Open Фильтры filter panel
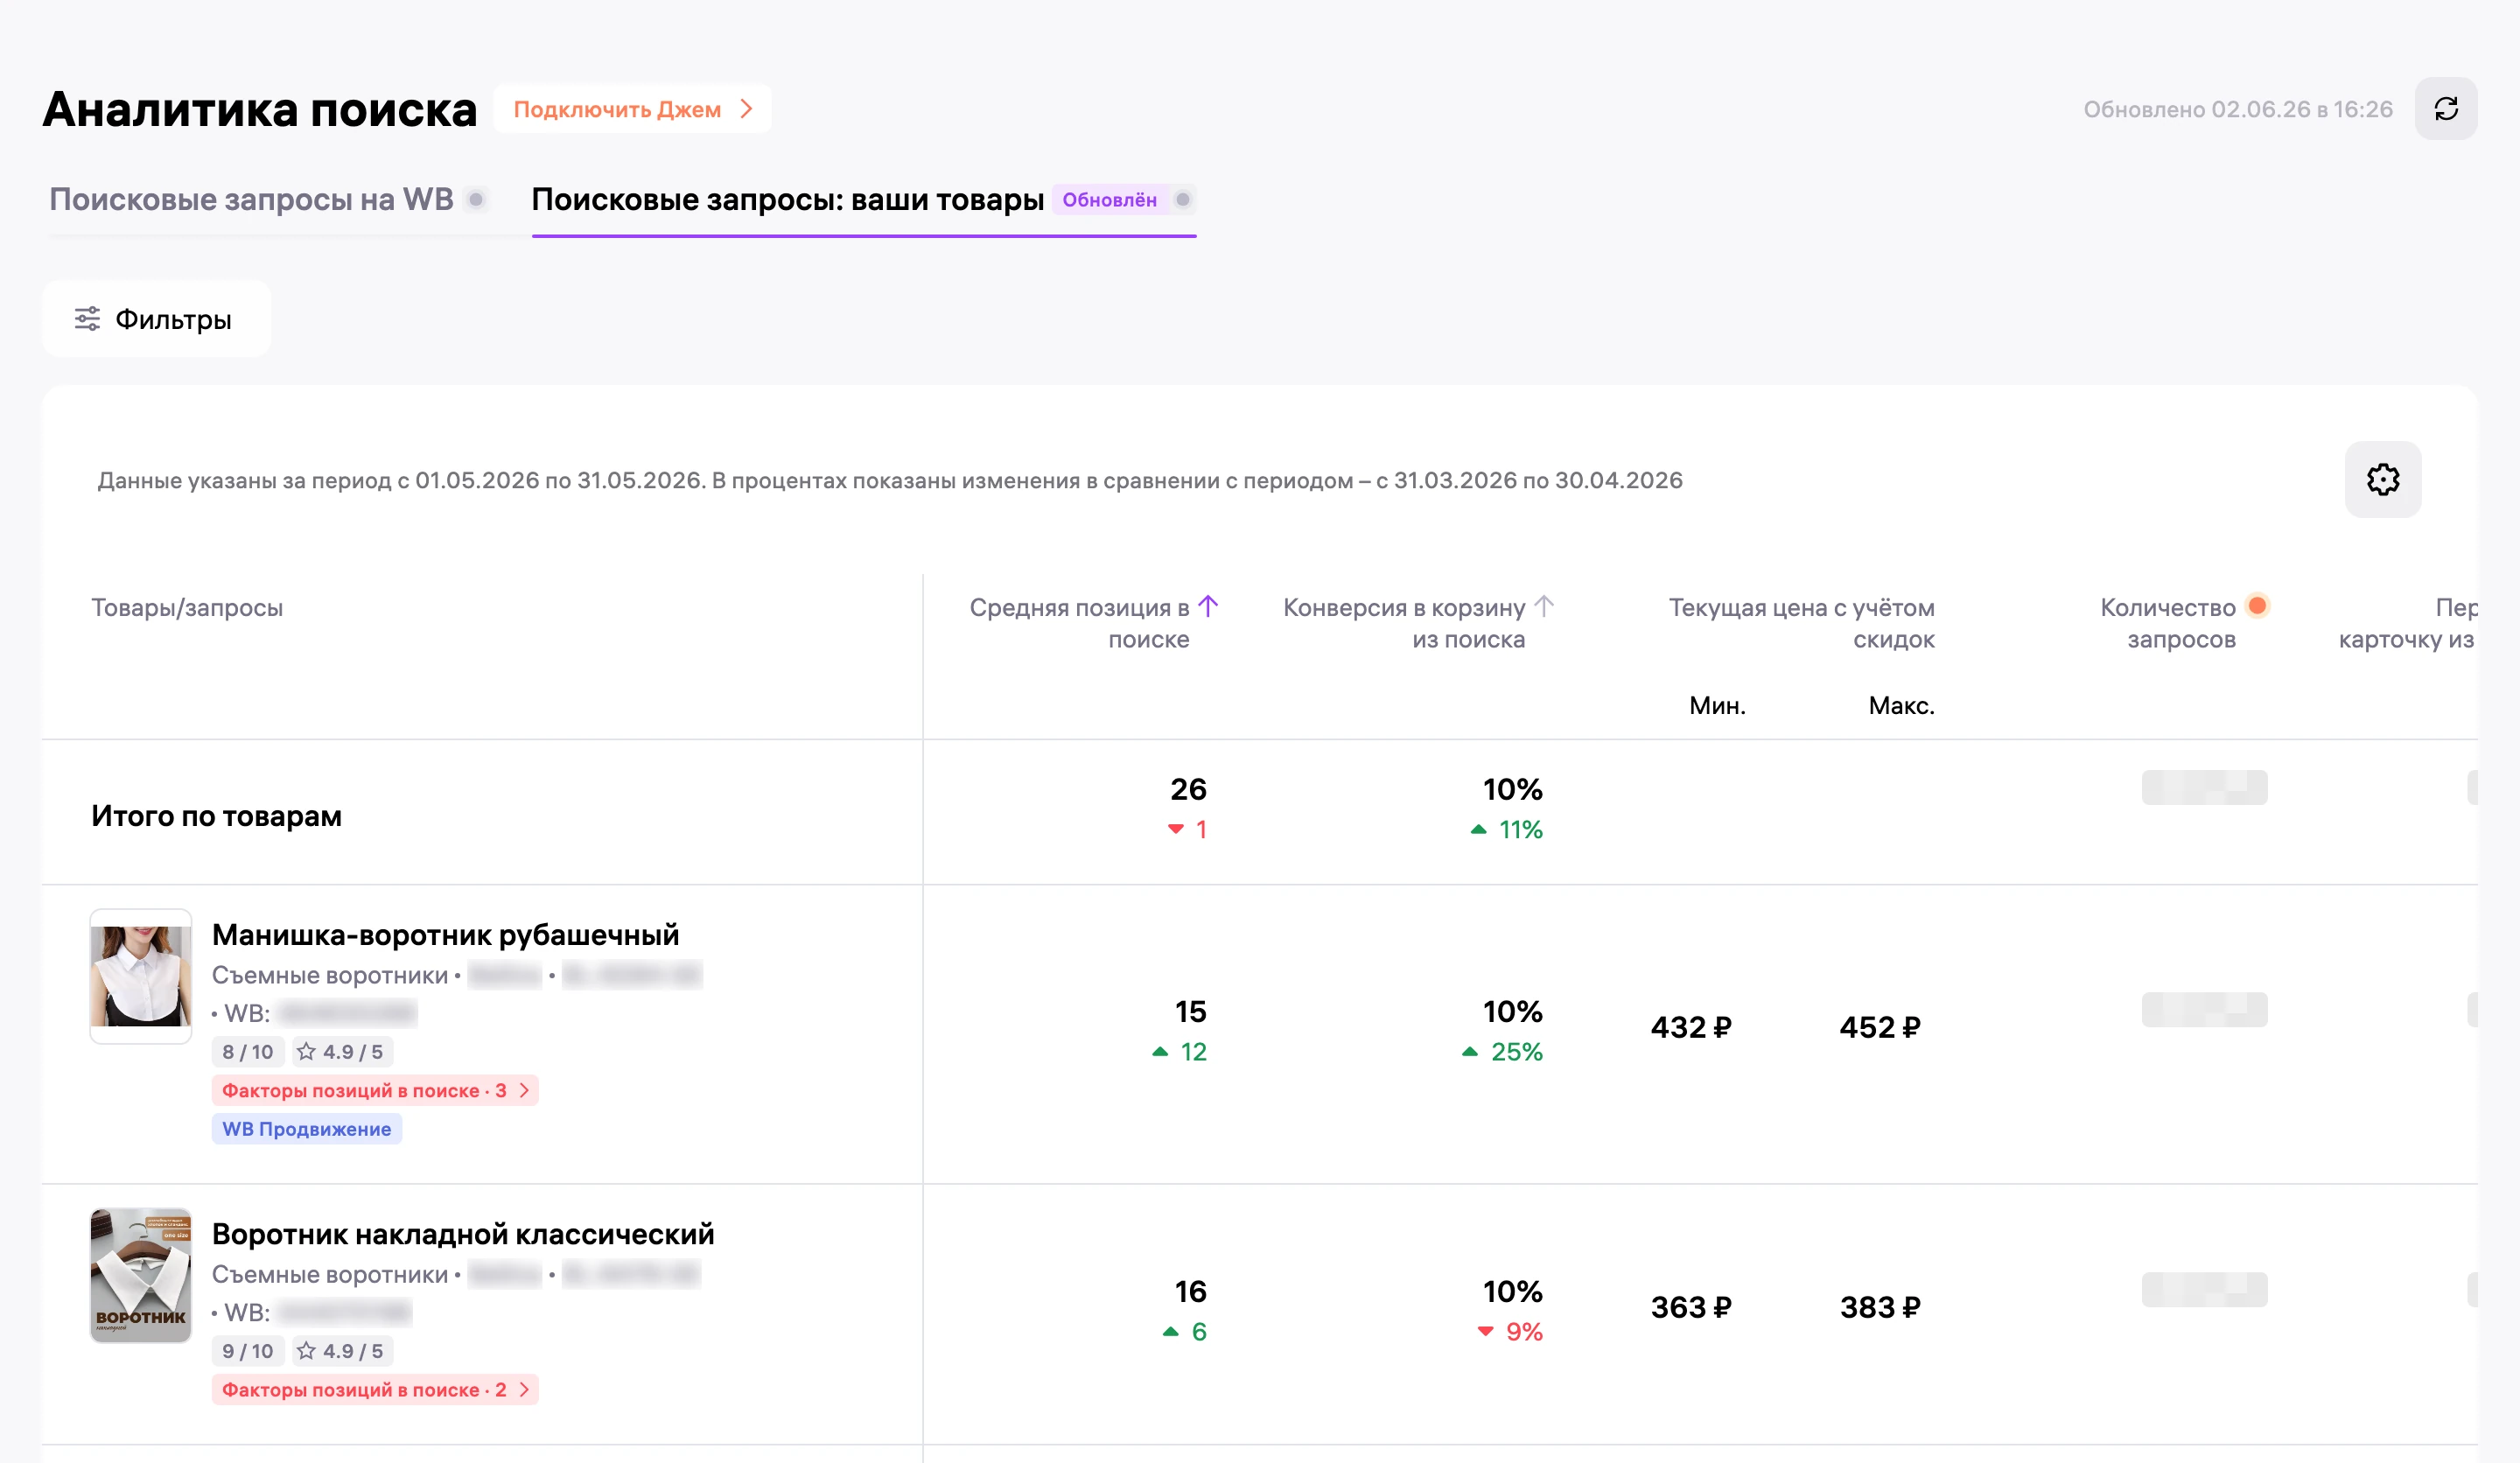The width and height of the screenshot is (2520, 1463). click(x=156, y=319)
